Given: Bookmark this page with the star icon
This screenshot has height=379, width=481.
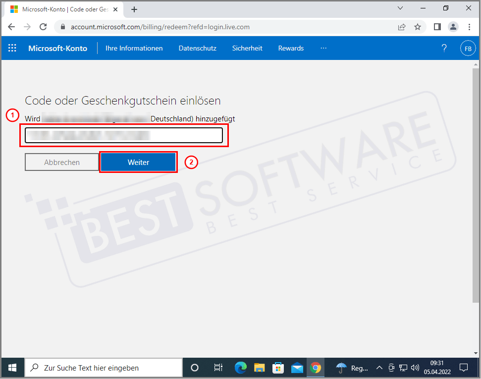Looking at the screenshot, I should [418, 27].
